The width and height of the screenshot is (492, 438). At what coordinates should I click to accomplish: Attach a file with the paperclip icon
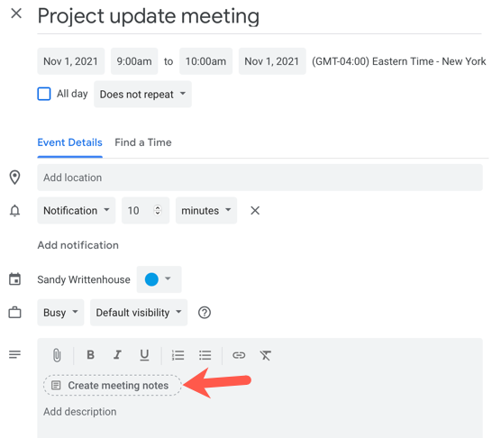[57, 355]
